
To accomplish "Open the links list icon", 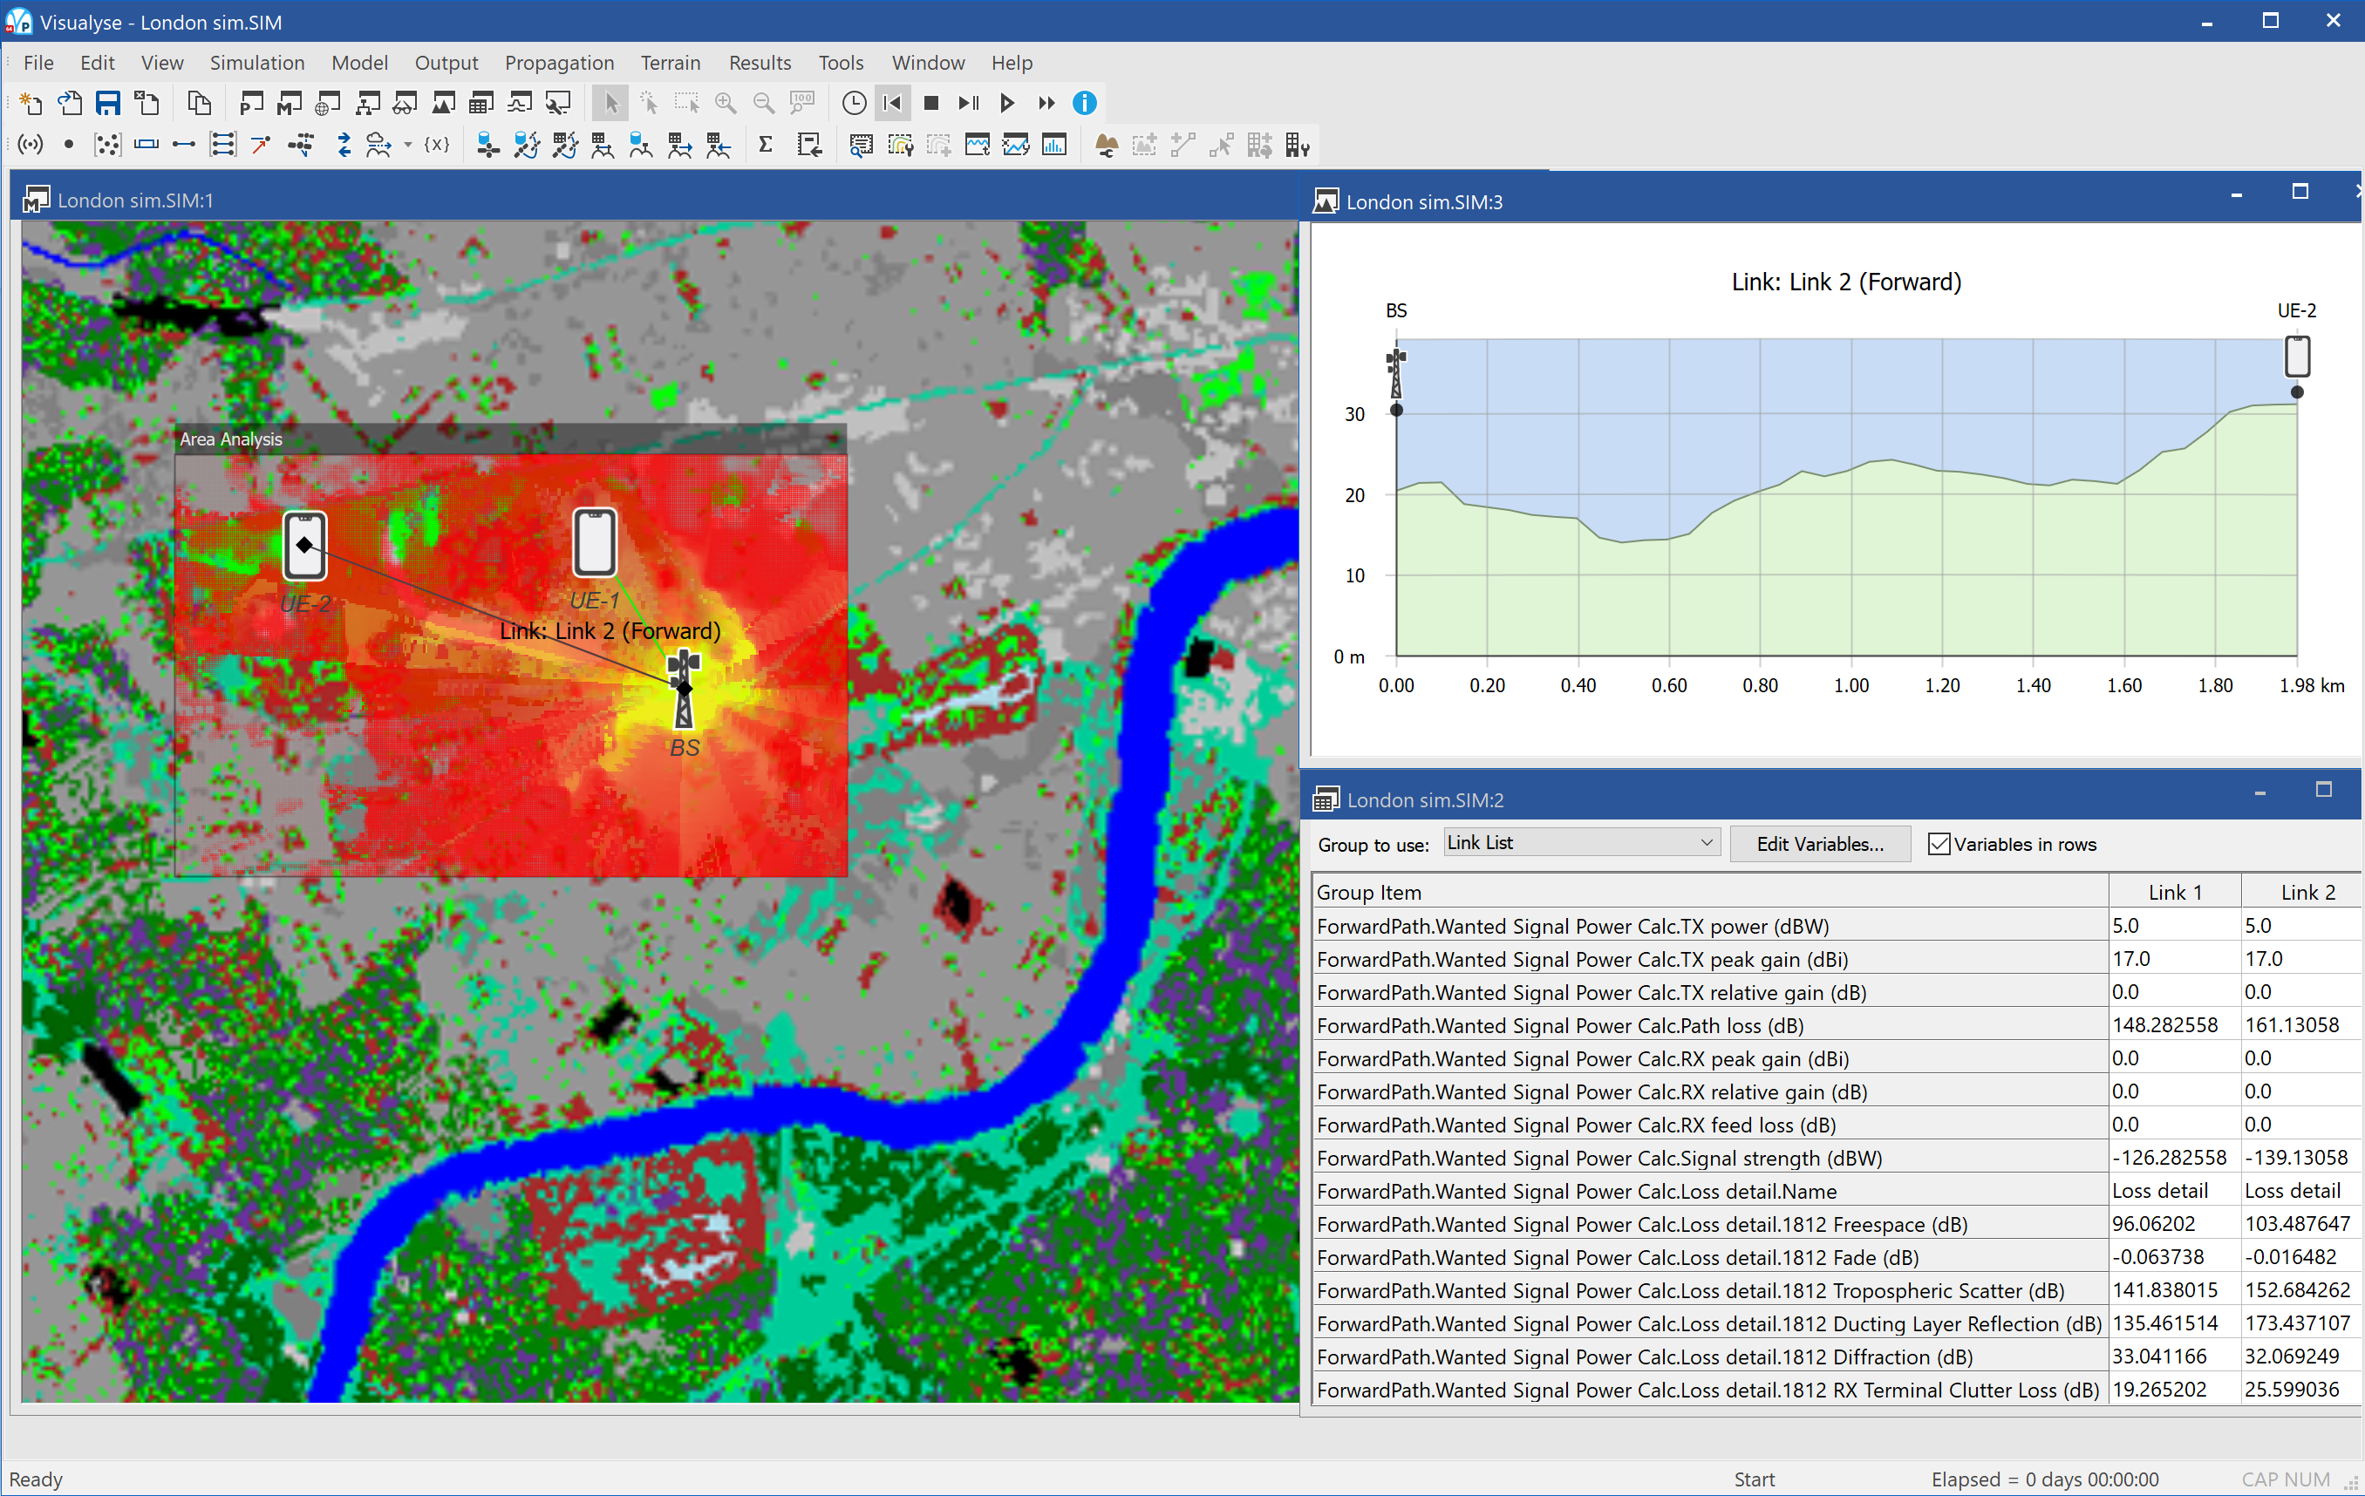I will [x=184, y=146].
